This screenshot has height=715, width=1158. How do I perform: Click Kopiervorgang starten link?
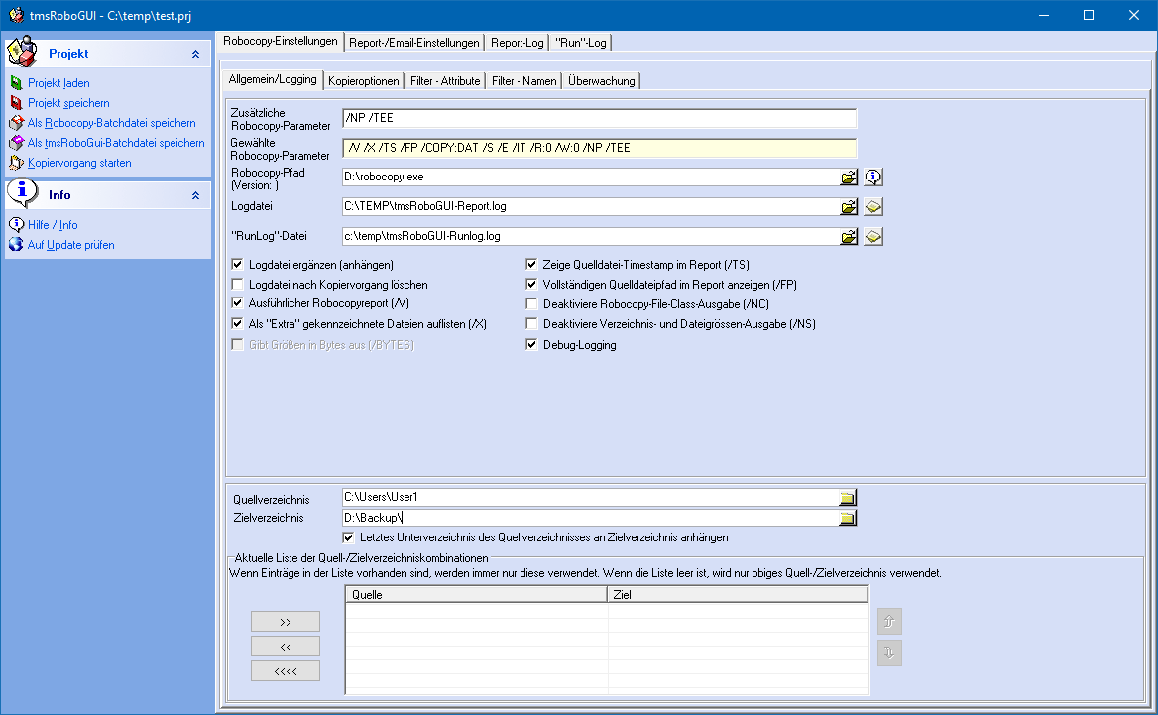[x=79, y=163]
